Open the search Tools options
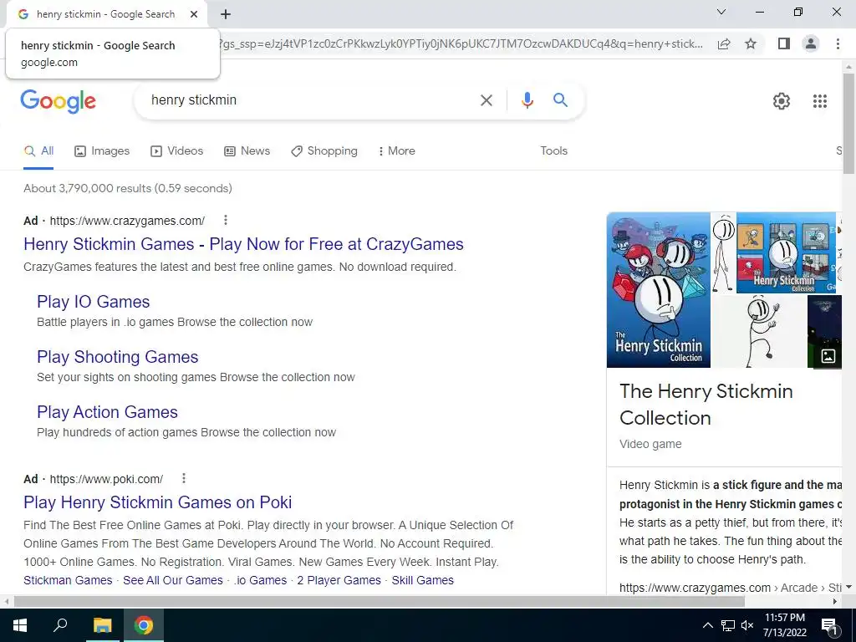Image resolution: width=856 pixels, height=642 pixels. click(553, 150)
